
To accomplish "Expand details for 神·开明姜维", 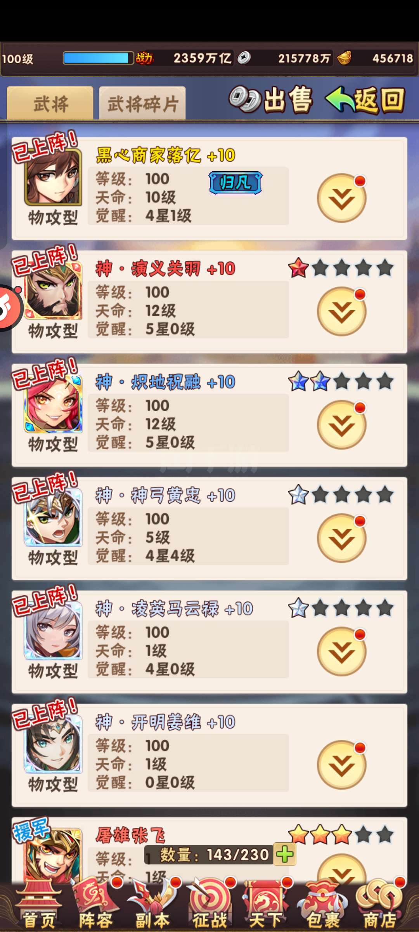I will [x=342, y=765].
